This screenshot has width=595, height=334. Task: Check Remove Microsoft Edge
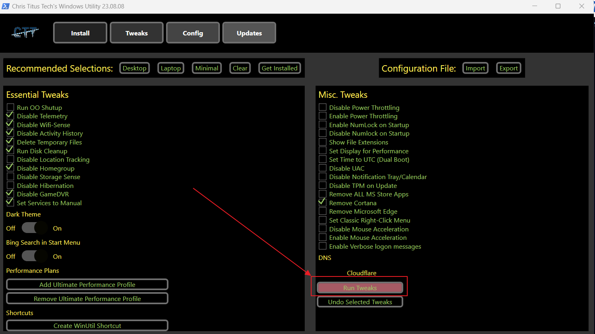tap(322, 211)
